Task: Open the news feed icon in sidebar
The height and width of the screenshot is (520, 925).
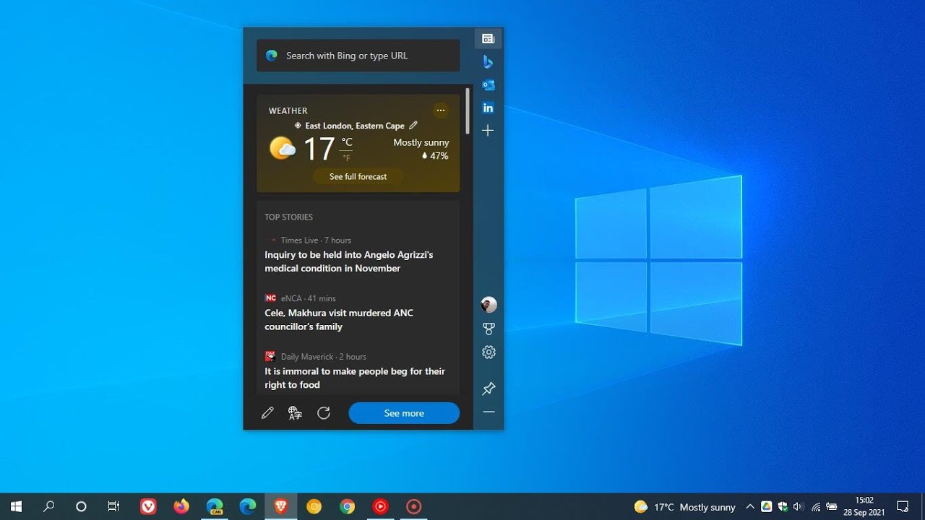Action: 488,39
